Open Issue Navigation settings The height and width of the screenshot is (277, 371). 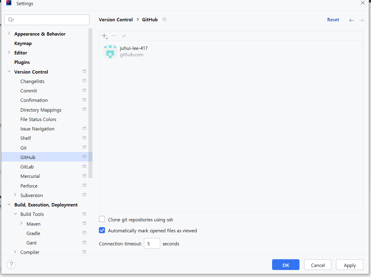[37, 129]
